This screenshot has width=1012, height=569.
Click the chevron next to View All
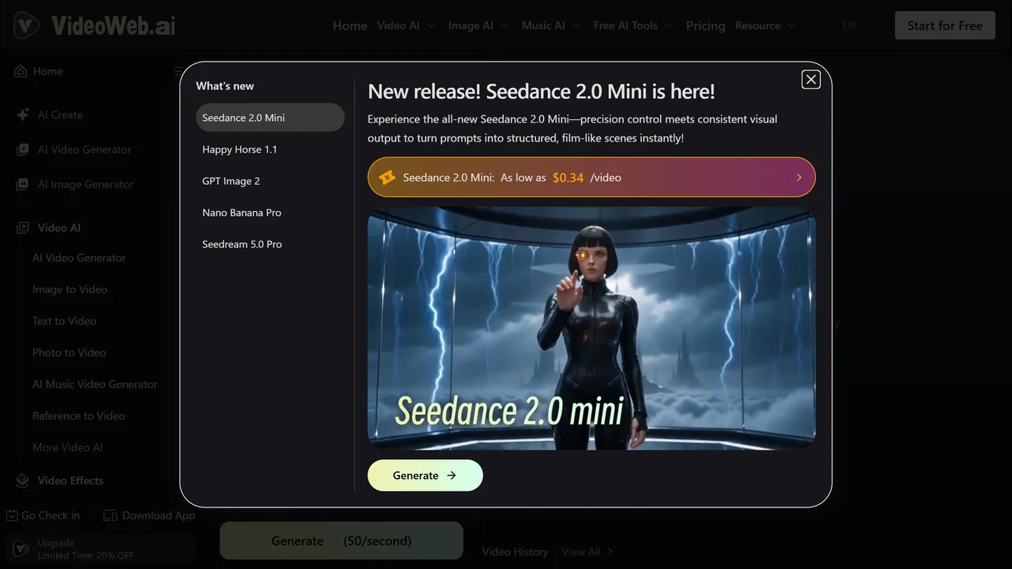(x=610, y=552)
